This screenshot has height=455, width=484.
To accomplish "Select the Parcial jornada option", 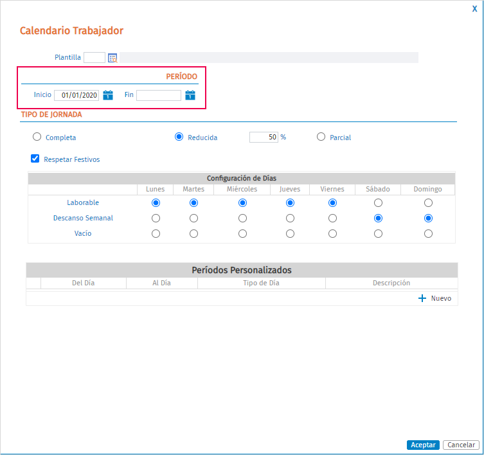I will [321, 137].
